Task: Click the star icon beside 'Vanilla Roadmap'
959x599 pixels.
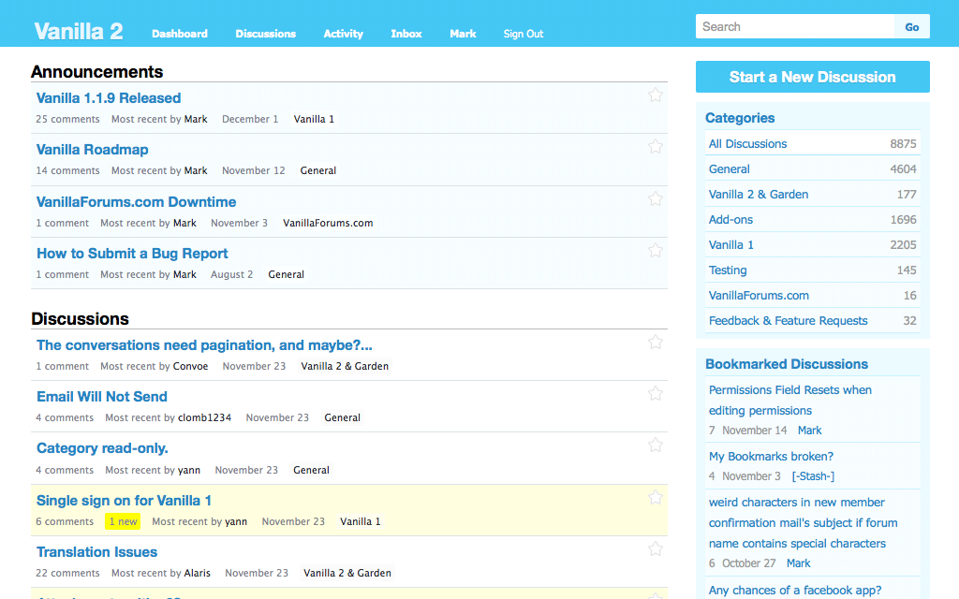Action: click(656, 146)
